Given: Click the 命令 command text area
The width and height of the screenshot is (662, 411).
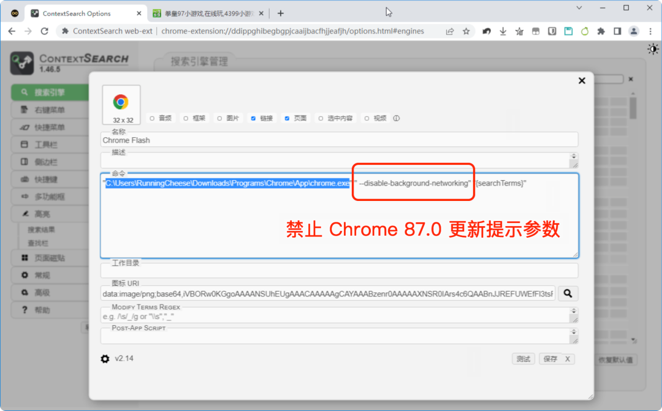Looking at the screenshot, I should pyautogui.click(x=340, y=216).
